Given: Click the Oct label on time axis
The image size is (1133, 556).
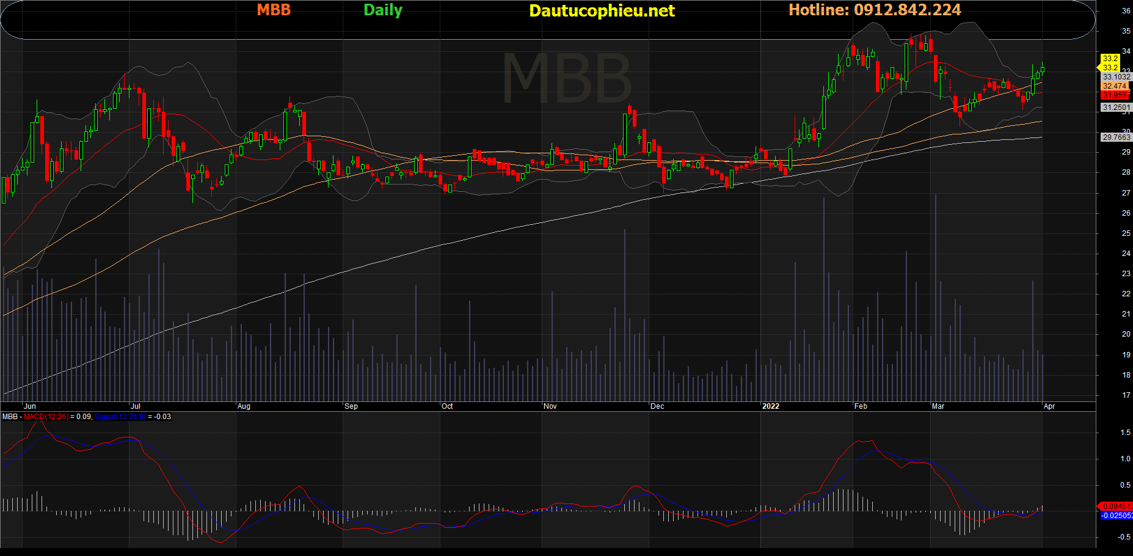Looking at the screenshot, I should click(447, 406).
